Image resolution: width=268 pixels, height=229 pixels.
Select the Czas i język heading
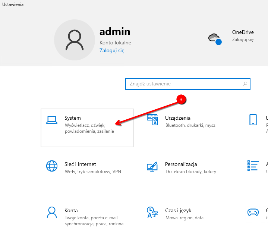pos(179,210)
